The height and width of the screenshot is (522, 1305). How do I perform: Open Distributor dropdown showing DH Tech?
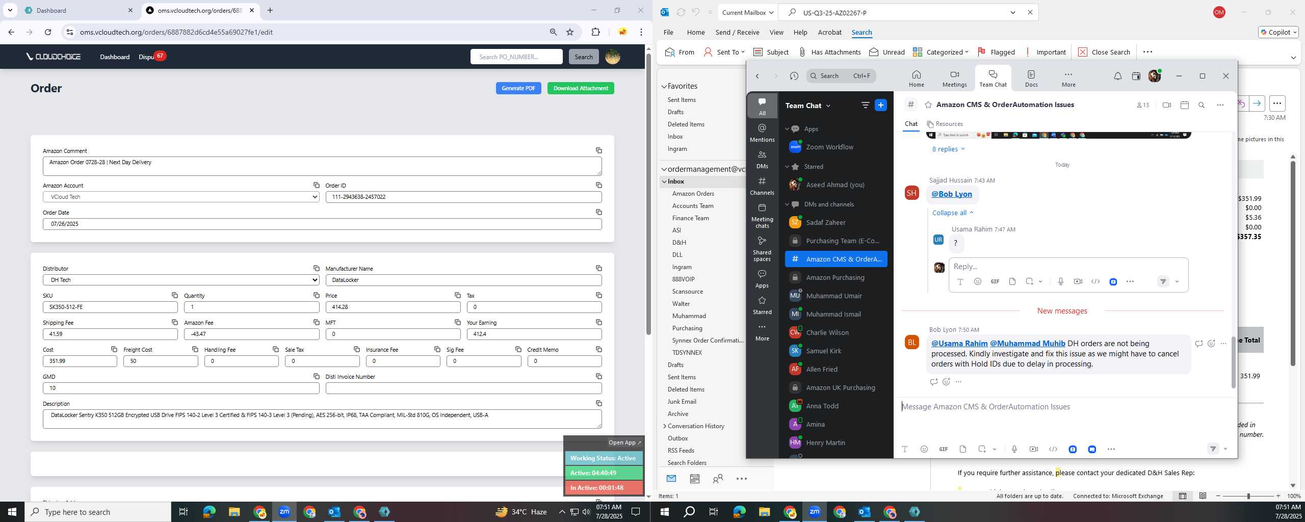coord(181,280)
